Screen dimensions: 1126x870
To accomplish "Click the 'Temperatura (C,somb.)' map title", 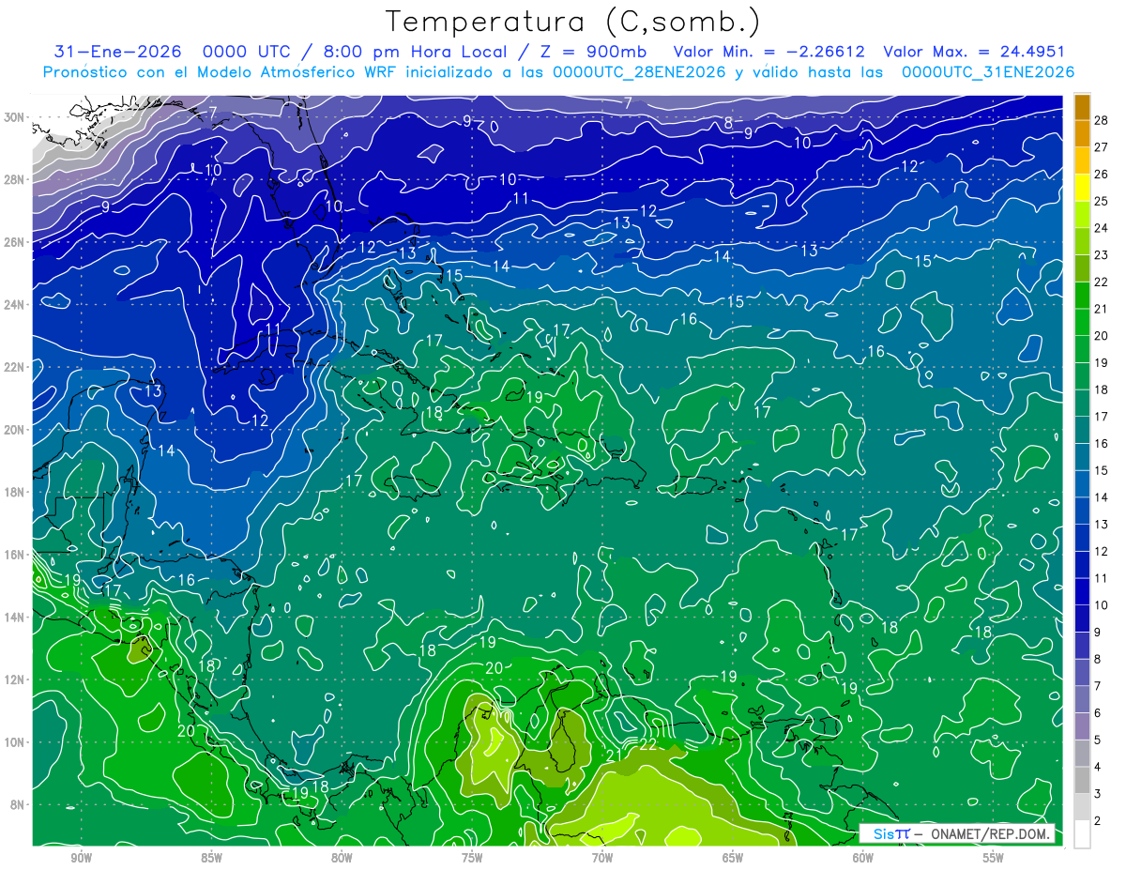I will 572,22.
